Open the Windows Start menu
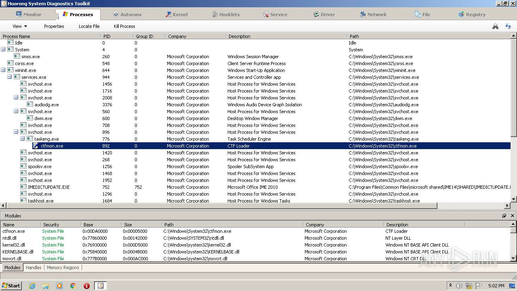517x291 pixels. pyautogui.click(x=11, y=285)
